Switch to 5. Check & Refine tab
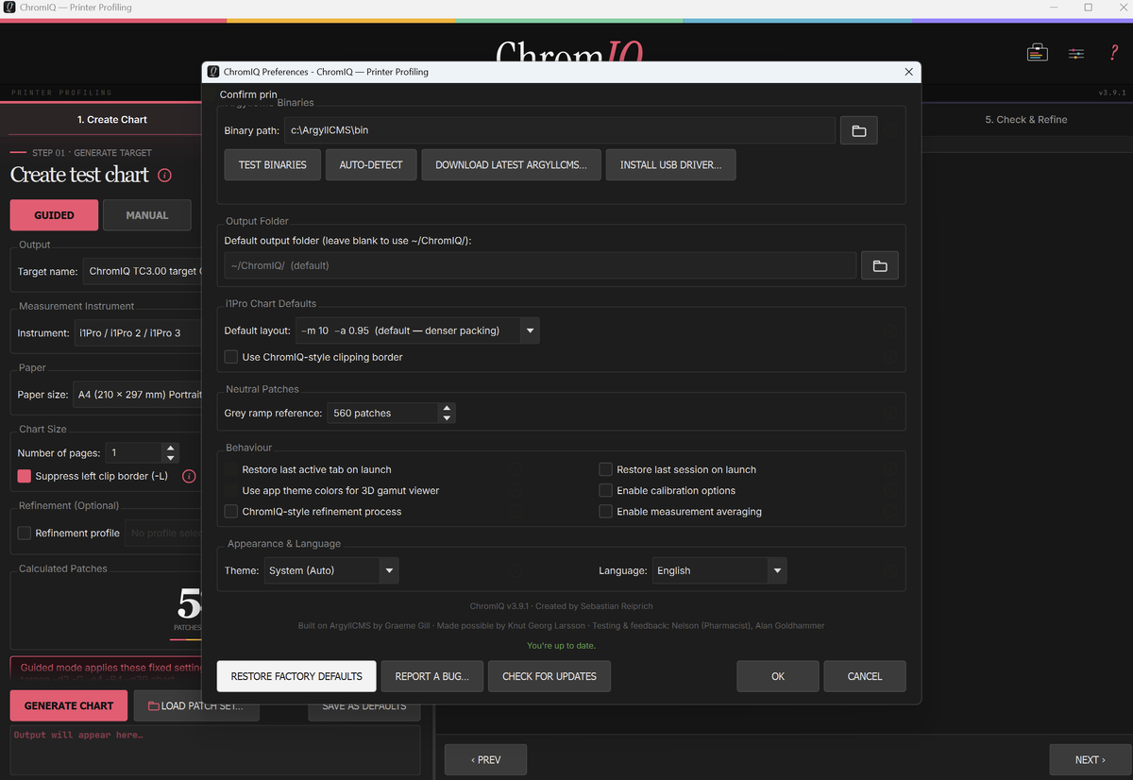This screenshot has height=780, width=1133. point(1026,120)
